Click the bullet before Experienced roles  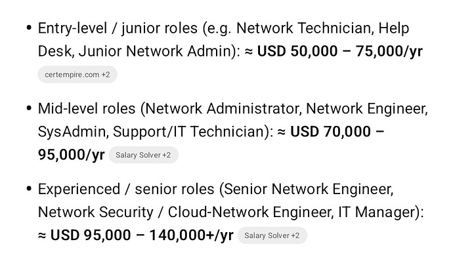click(x=28, y=190)
